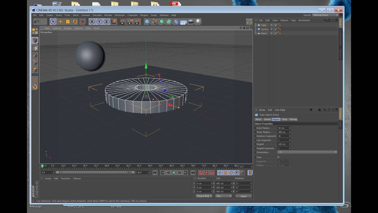Select the Rotate tool icon
The width and height of the screenshot is (378, 213).
coord(75,22)
